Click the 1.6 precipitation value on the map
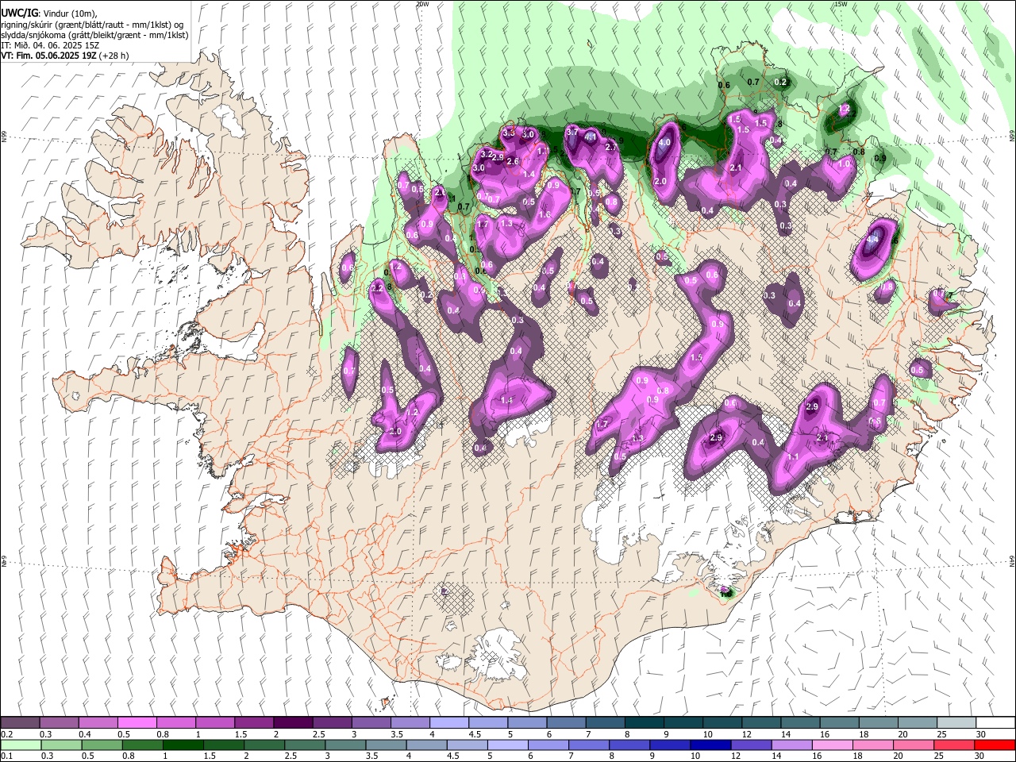This screenshot has width=1016, height=762. (x=545, y=215)
